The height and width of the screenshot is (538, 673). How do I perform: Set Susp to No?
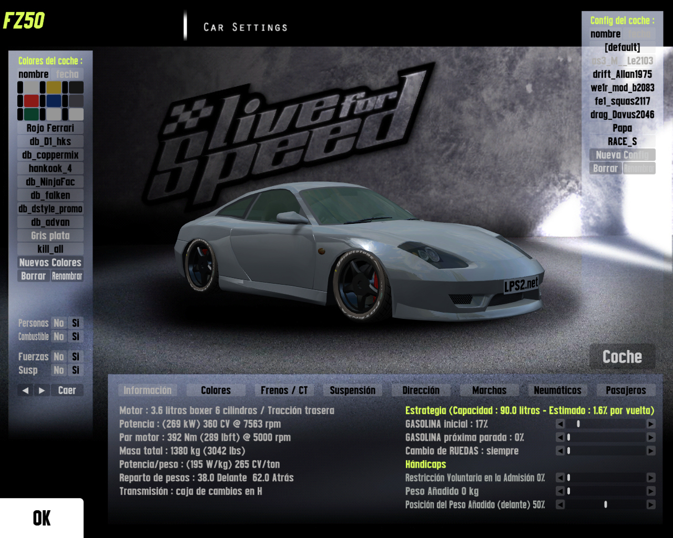59,370
